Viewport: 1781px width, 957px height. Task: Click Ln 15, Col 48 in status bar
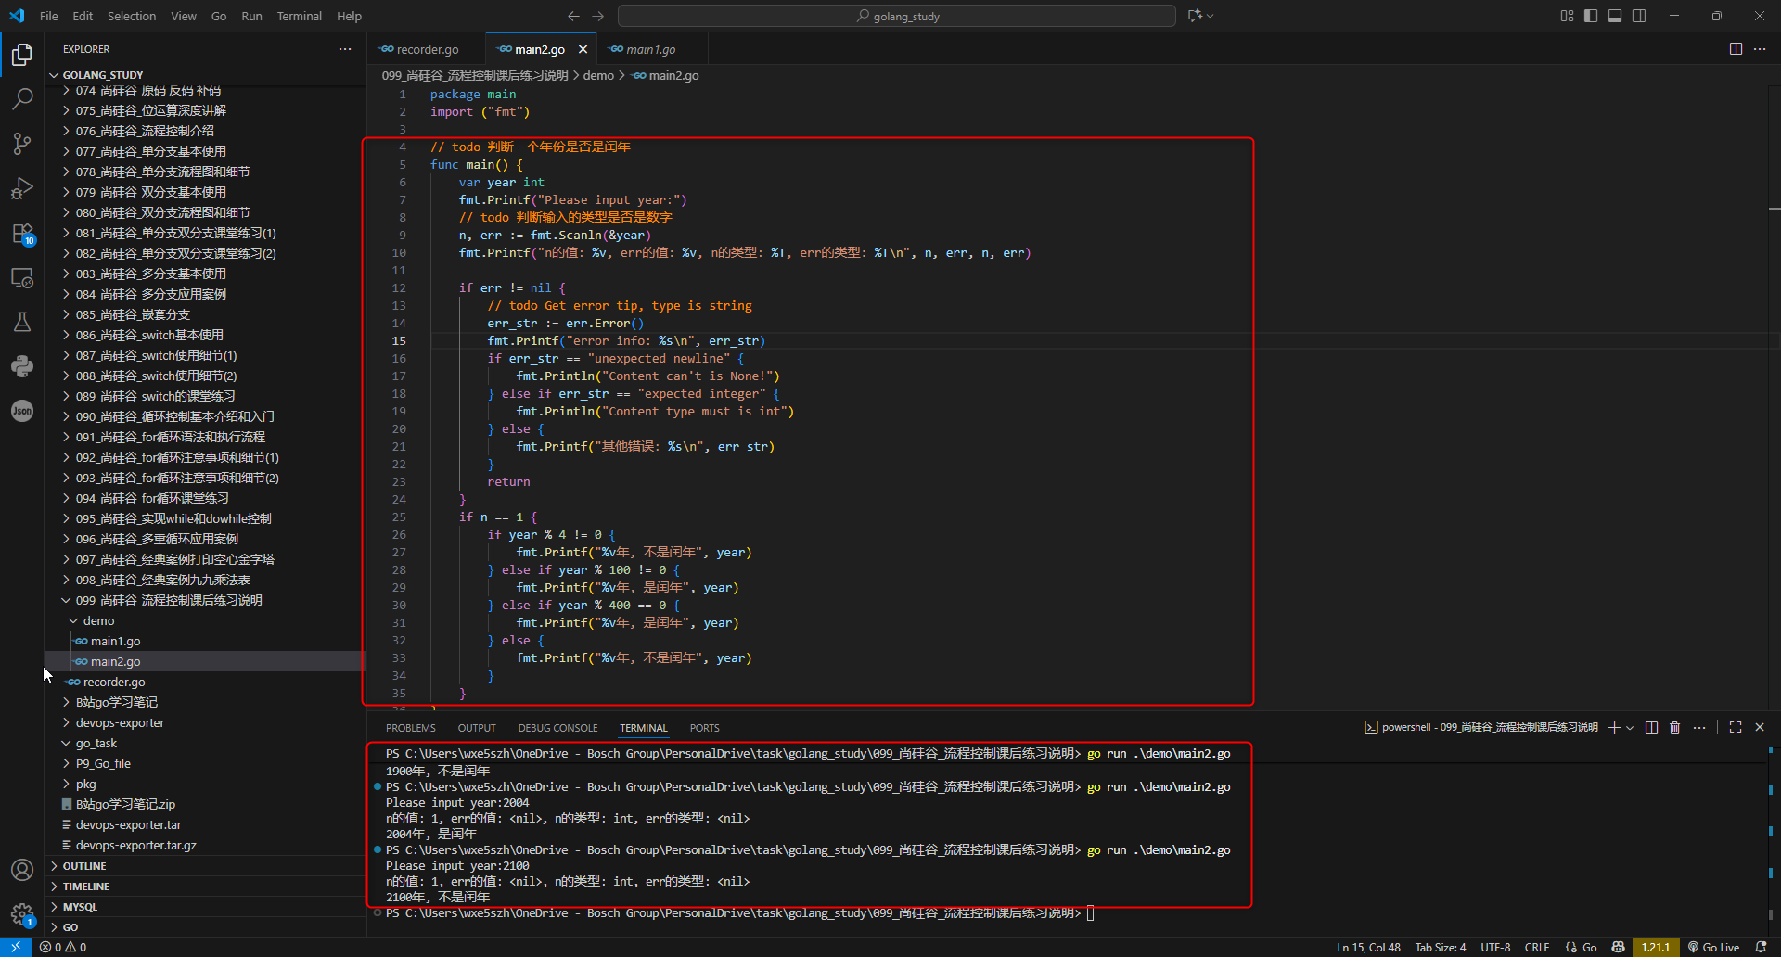(1368, 947)
